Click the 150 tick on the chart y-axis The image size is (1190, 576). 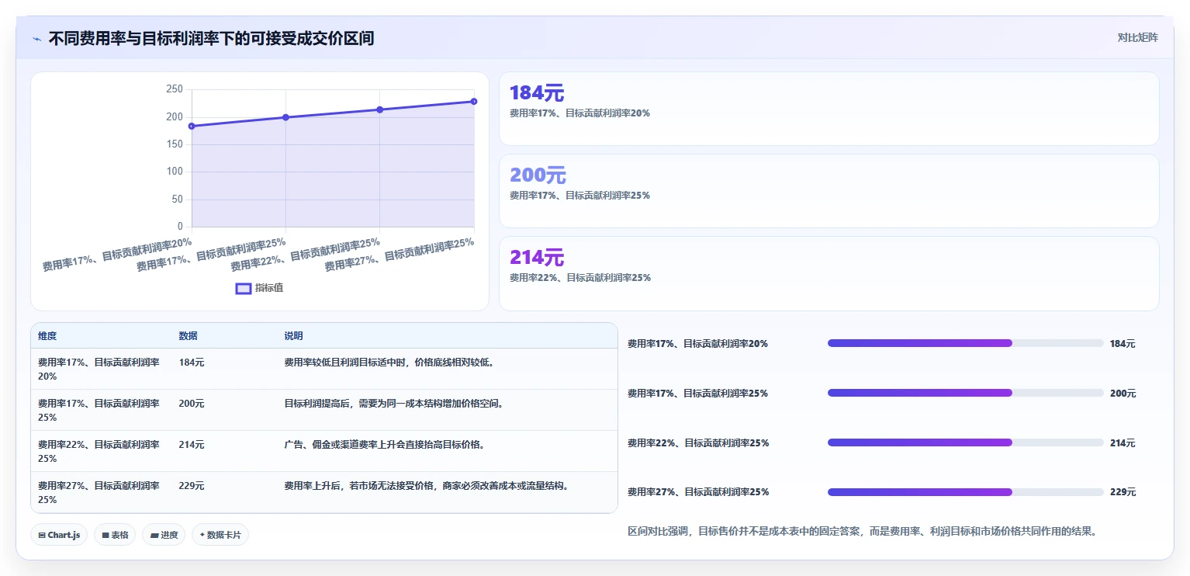point(175,144)
